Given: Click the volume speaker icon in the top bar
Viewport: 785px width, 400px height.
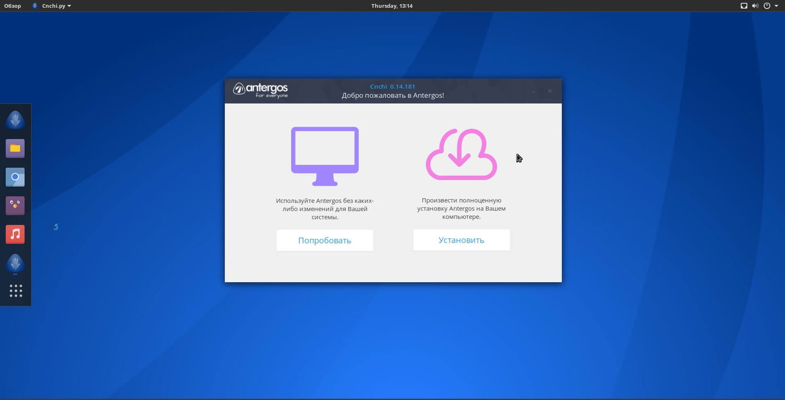Looking at the screenshot, I should [755, 6].
